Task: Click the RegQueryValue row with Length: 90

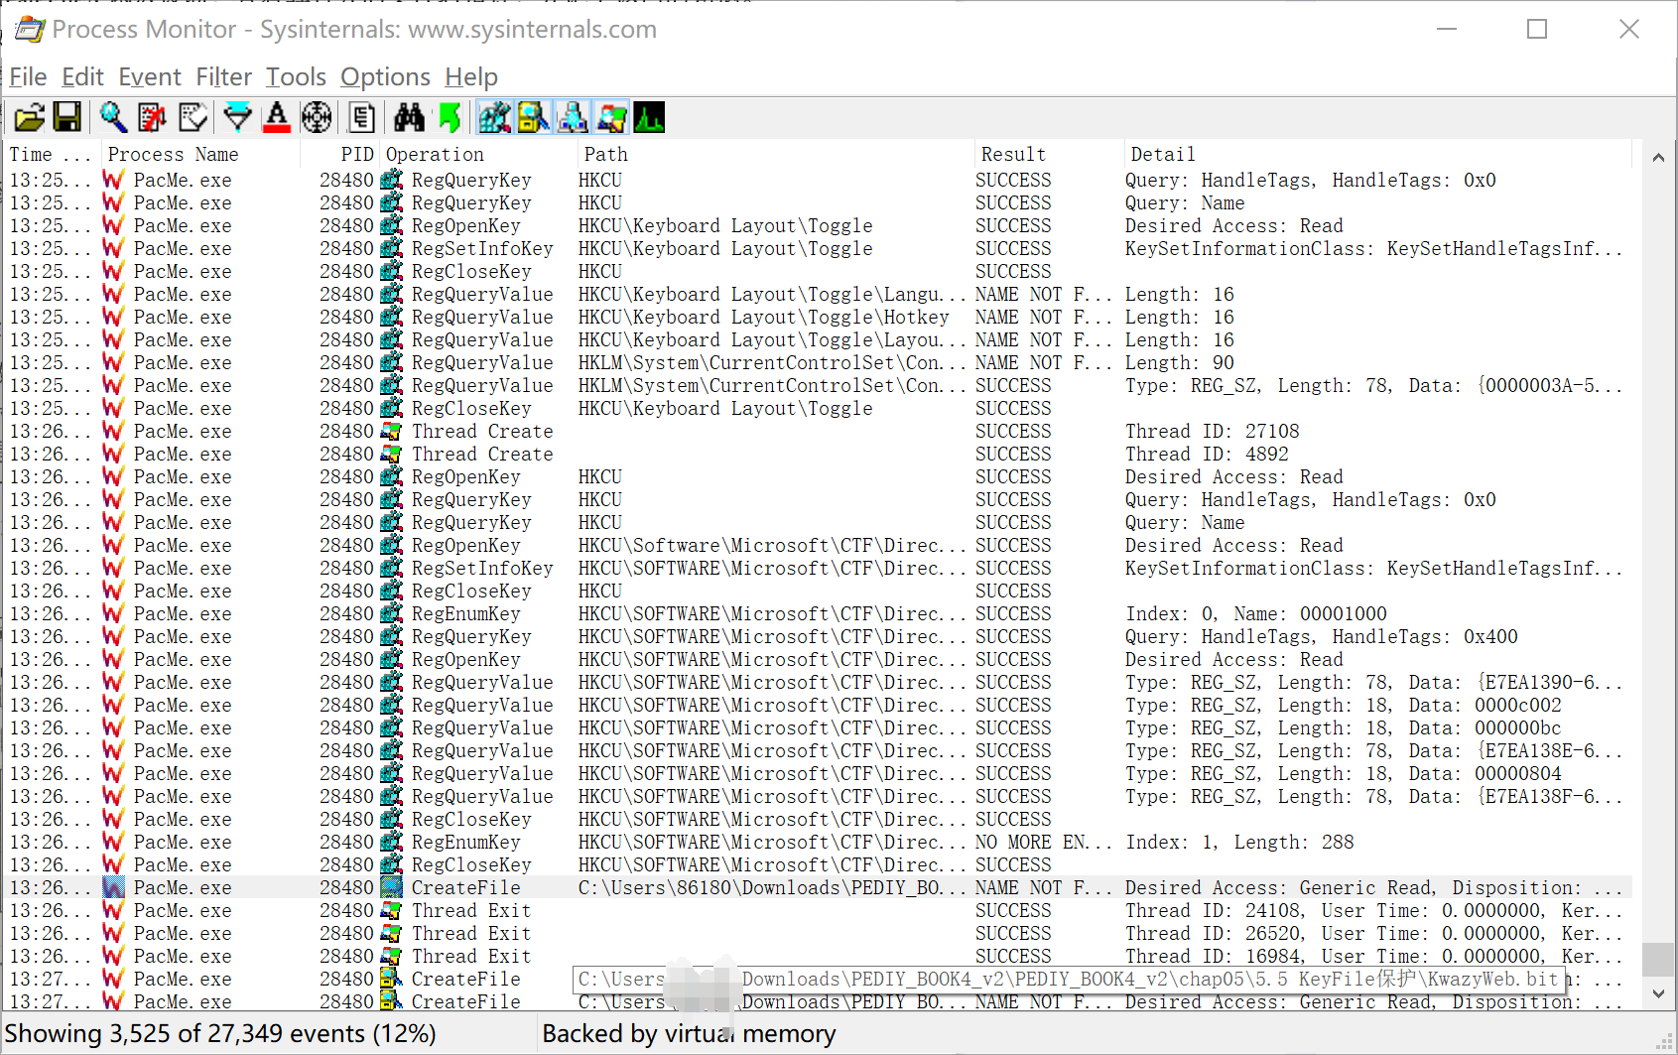Action: point(818,362)
